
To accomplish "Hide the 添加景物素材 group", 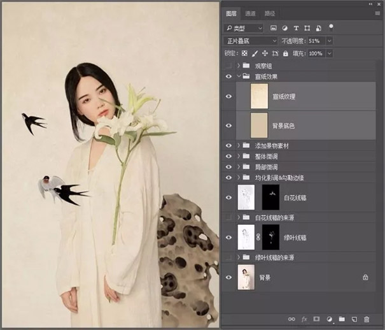I will [228, 145].
